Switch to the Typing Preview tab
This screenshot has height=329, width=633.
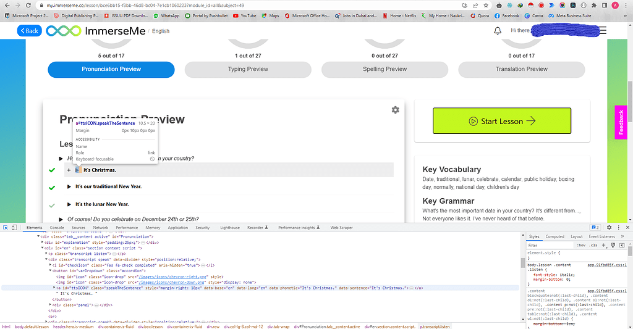point(248,69)
